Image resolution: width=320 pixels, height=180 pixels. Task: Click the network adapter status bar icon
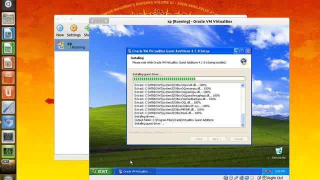tap(241, 178)
